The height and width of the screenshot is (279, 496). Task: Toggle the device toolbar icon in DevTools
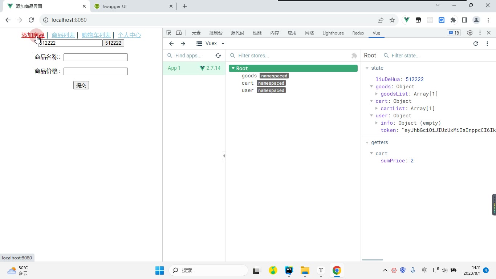(179, 33)
